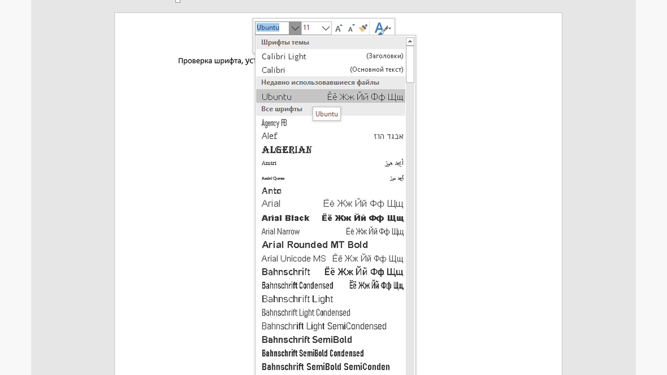The width and height of the screenshot is (667, 375).
Task: Choose Bahnschrift Light SemiCondensed font
Action: coord(324,326)
